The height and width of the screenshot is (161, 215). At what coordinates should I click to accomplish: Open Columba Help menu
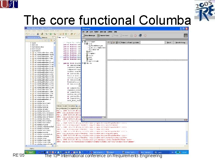coord(116,32)
